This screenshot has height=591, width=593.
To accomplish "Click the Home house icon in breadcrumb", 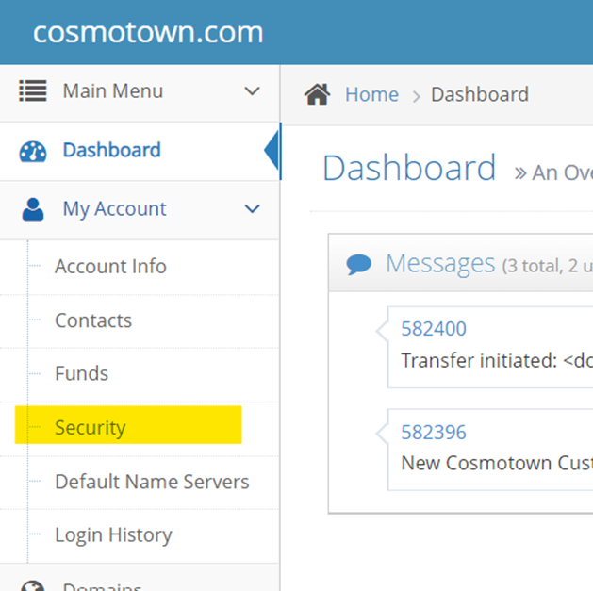I will [x=318, y=94].
